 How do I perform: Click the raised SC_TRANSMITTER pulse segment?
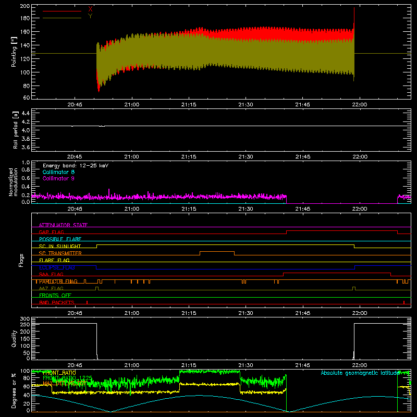click(x=217, y=252)
